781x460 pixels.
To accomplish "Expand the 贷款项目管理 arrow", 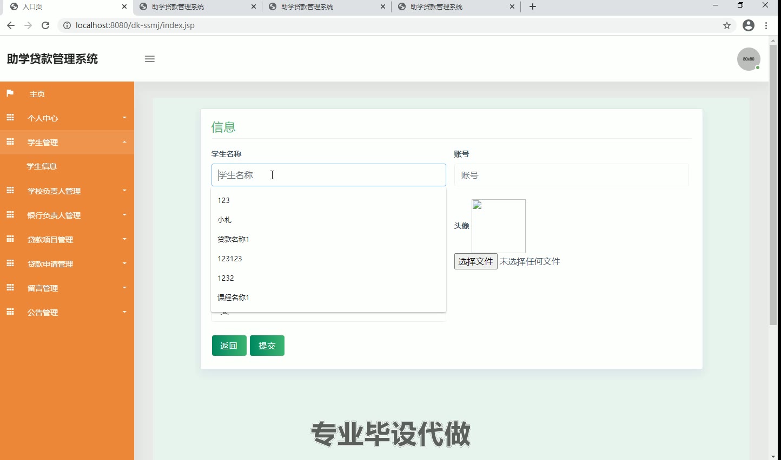I will [124, 239].
